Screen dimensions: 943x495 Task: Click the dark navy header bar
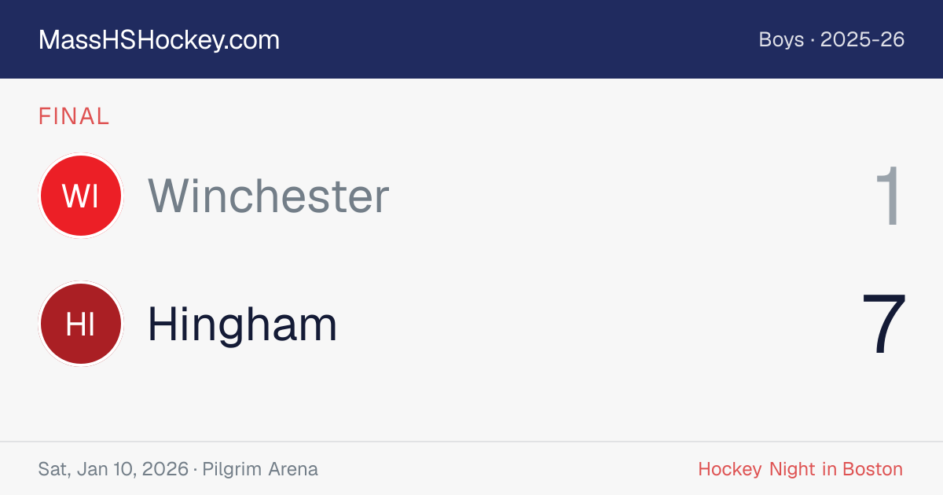point(472,39)
